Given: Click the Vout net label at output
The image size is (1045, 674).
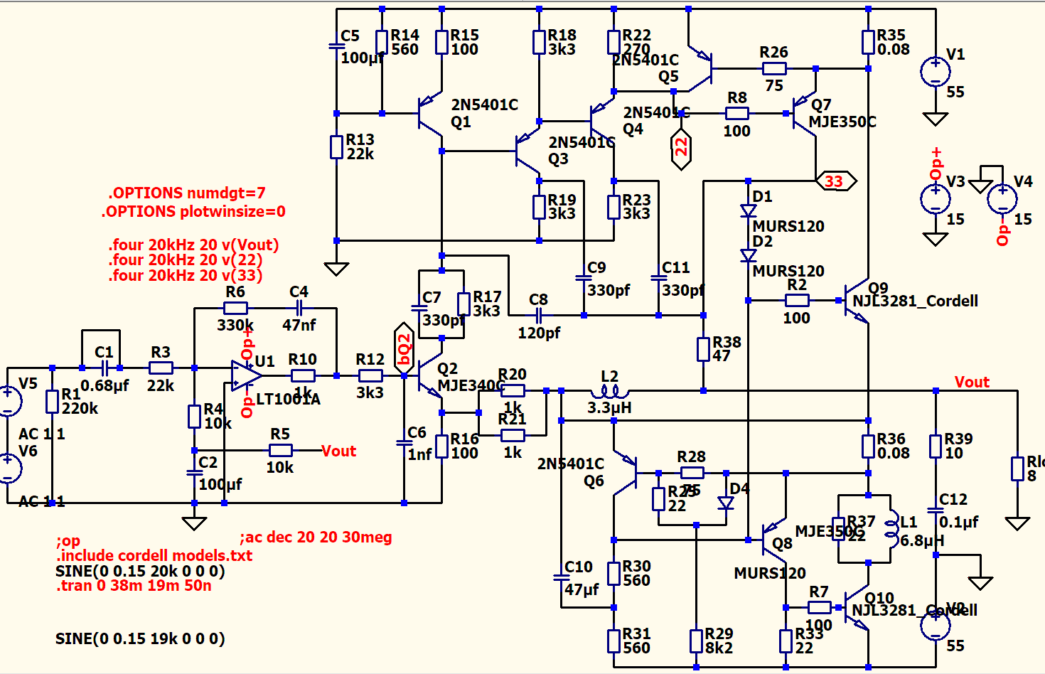Looking at the screenshot, I should point(972,382).
